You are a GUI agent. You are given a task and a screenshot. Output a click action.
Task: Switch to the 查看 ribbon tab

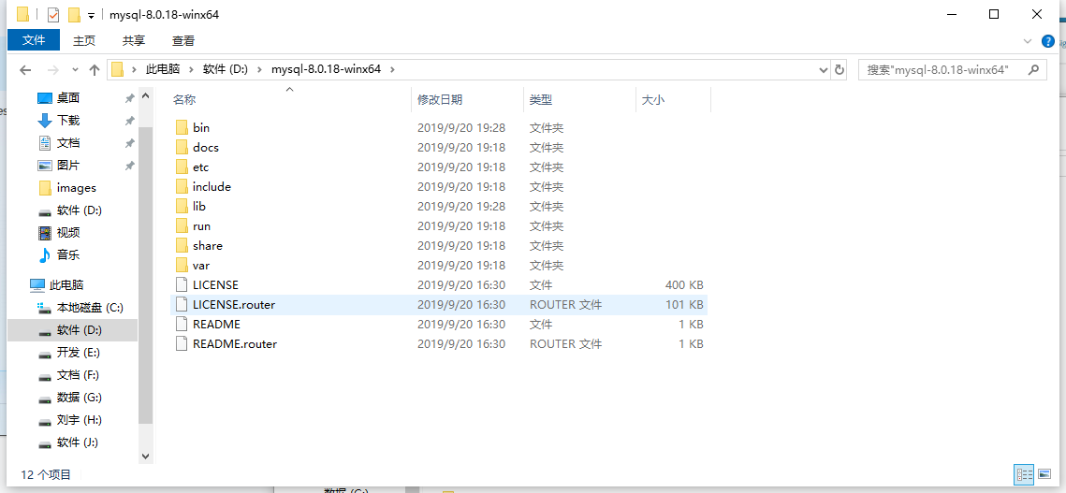click(x=183, y=41)
